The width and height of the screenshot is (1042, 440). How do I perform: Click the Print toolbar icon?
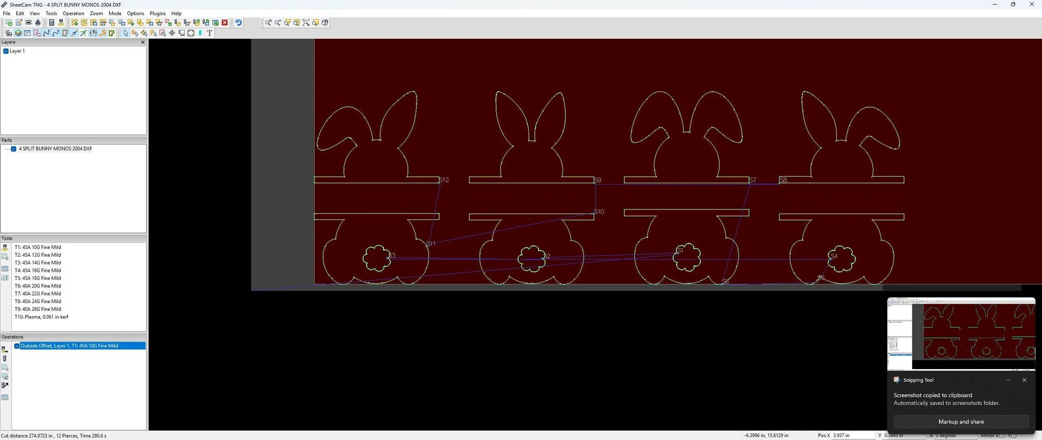click(28, 23)
